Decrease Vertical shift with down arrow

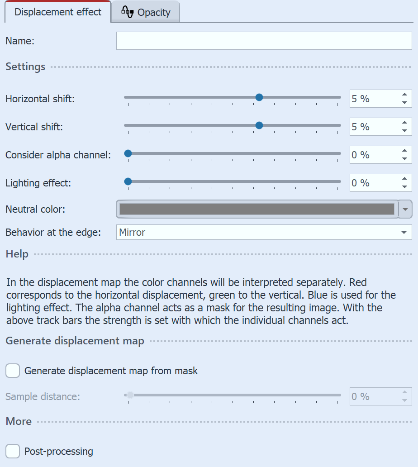pyautogui.click(x=404, y=131)
